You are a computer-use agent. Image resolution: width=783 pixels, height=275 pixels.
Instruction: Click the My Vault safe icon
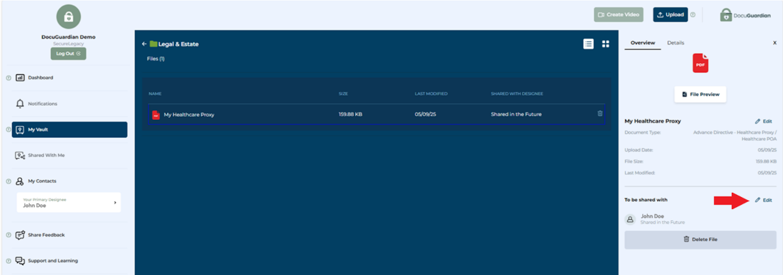20,130
